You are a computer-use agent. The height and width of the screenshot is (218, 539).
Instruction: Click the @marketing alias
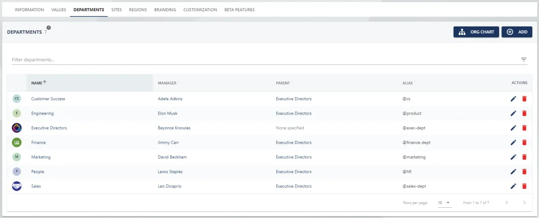[414, 157]
